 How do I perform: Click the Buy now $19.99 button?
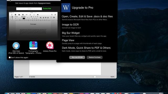(x=77, y=57)
